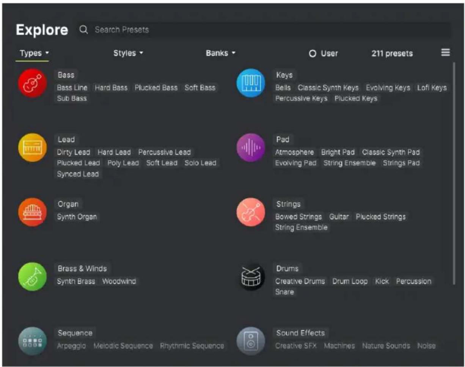The height and width of the screenshot is (367, 465).
Task: Filter by Plucked Keys subtype
Action: [x=356, y=99]
